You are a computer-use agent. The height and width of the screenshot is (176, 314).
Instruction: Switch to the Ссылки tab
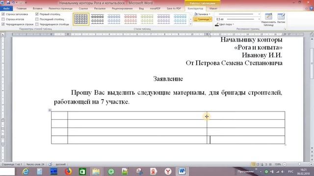83,9
